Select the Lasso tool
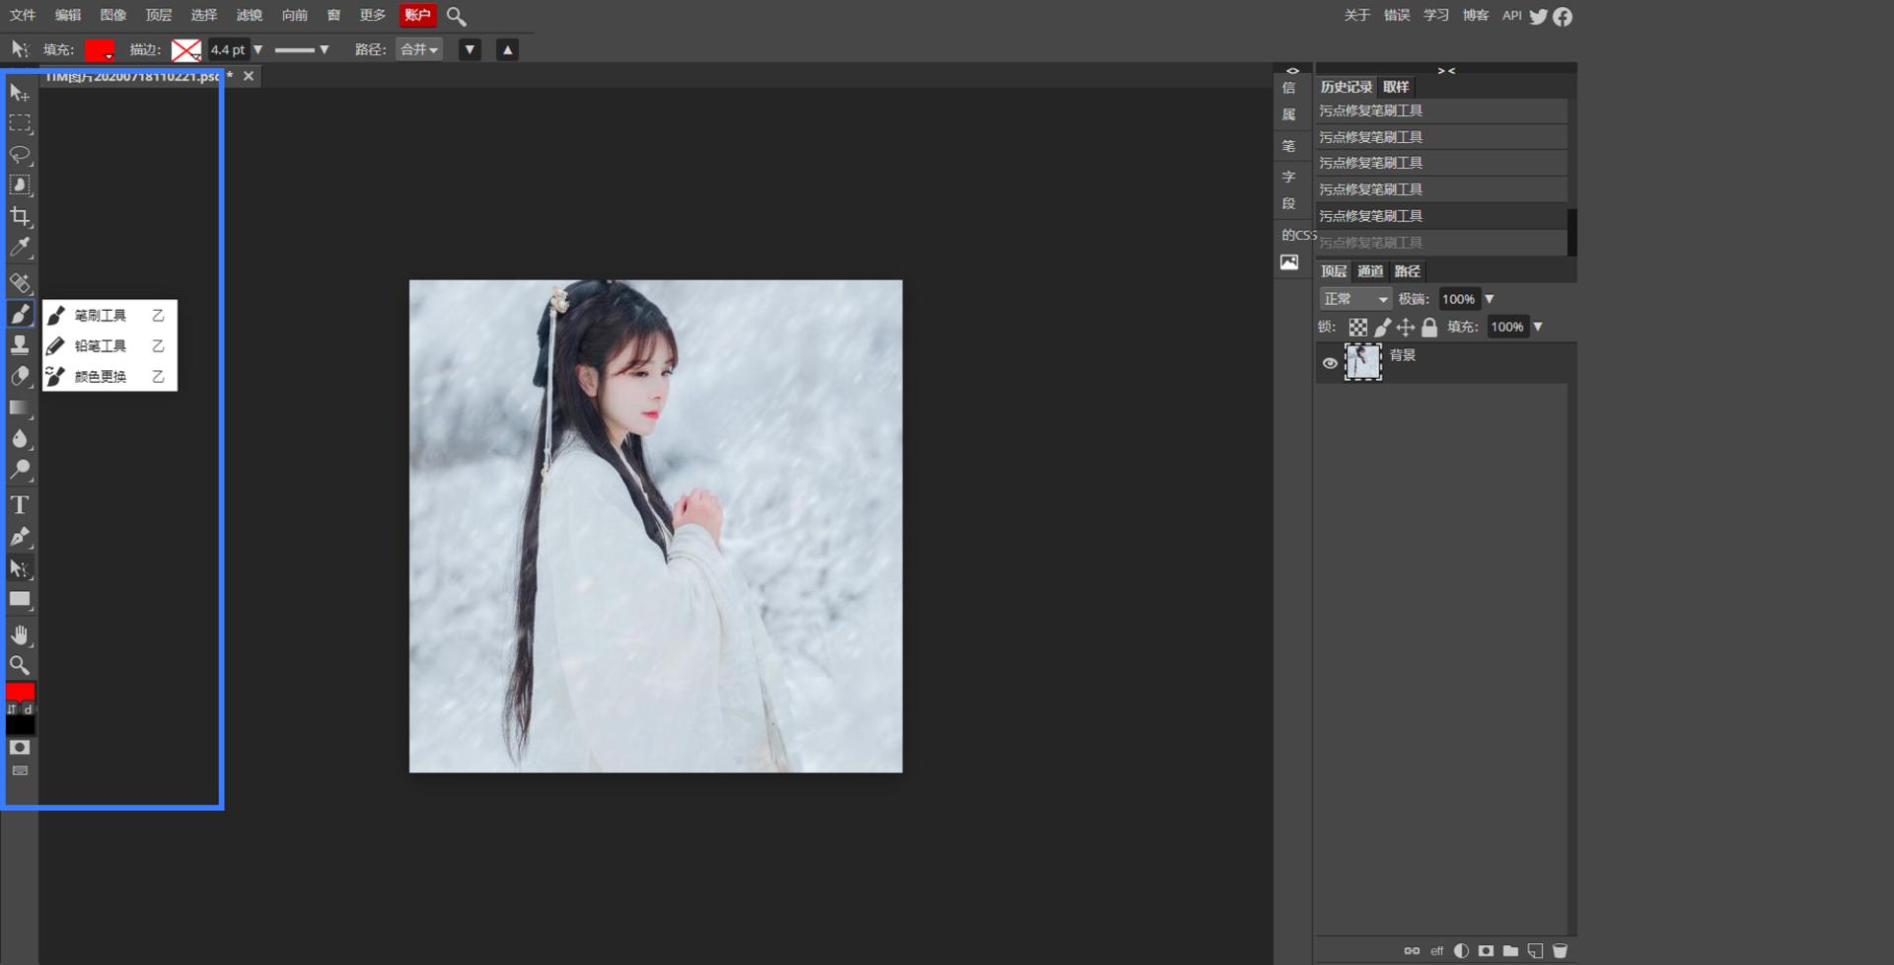This screenshot has width=1894, height=965. [x=20, y=155]
